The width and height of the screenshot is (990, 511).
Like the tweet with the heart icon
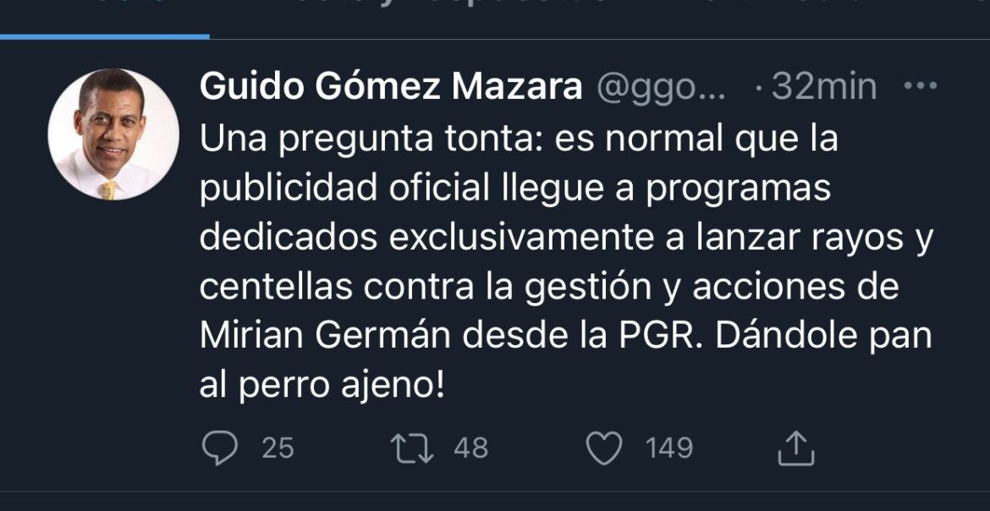604,448
